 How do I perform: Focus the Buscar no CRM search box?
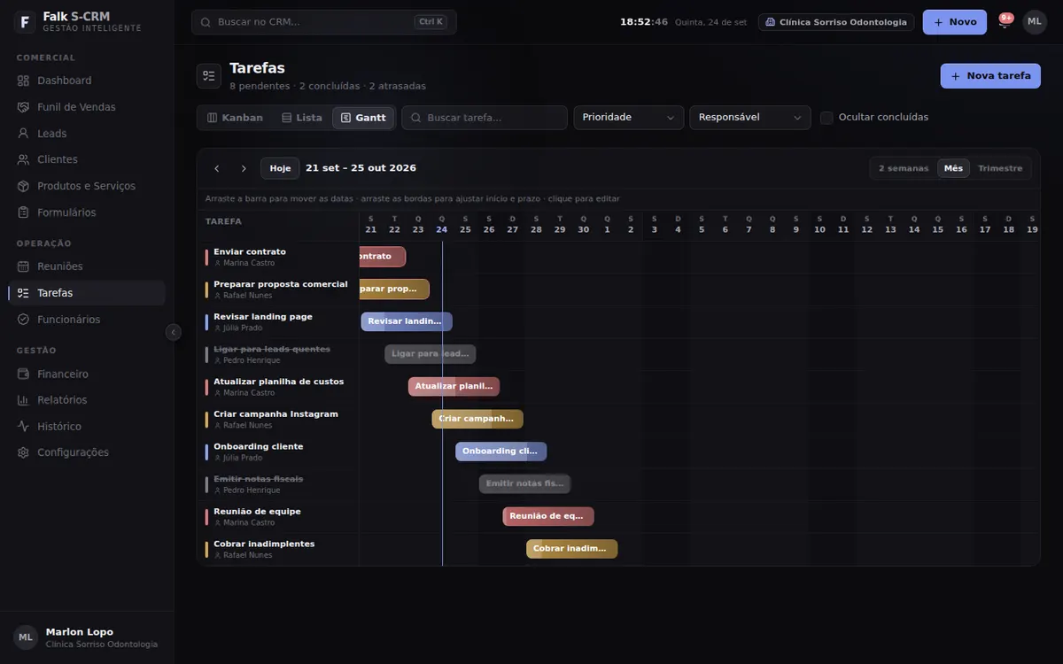click(324, 22)
